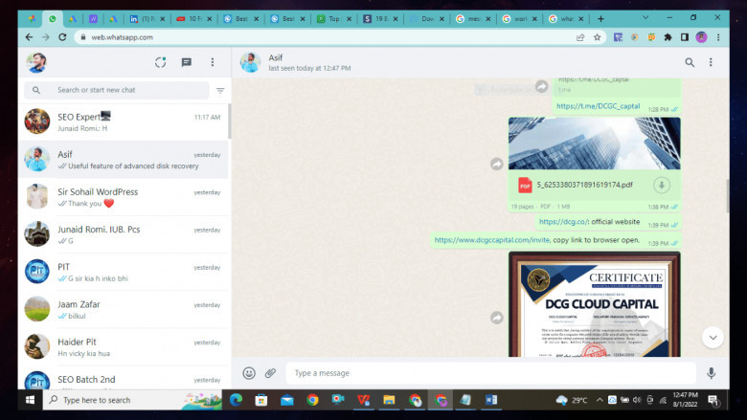Forward the PDF document message
747x420 pixels.
497,165
